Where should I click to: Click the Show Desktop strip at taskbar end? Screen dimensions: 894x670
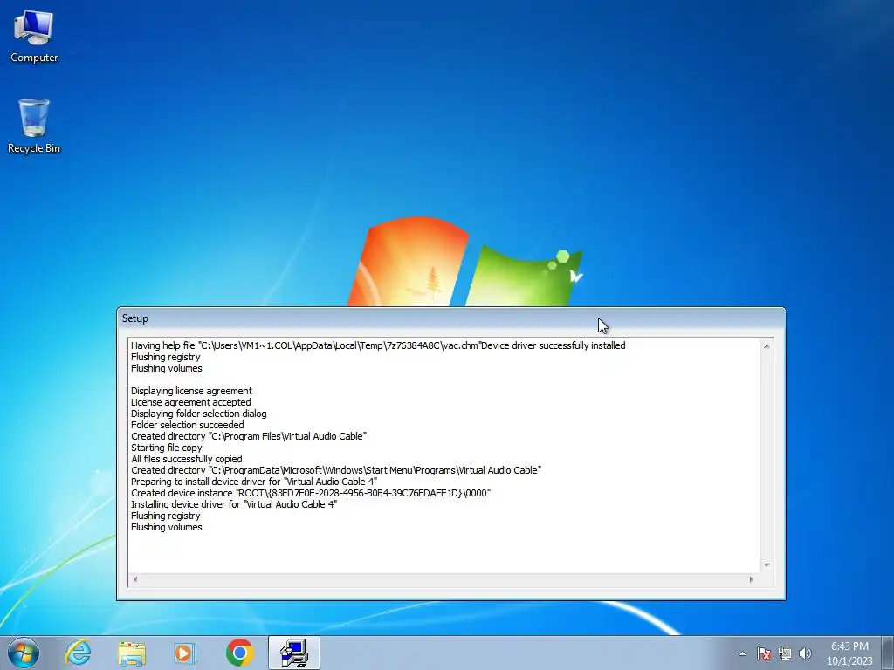point(888,653)
